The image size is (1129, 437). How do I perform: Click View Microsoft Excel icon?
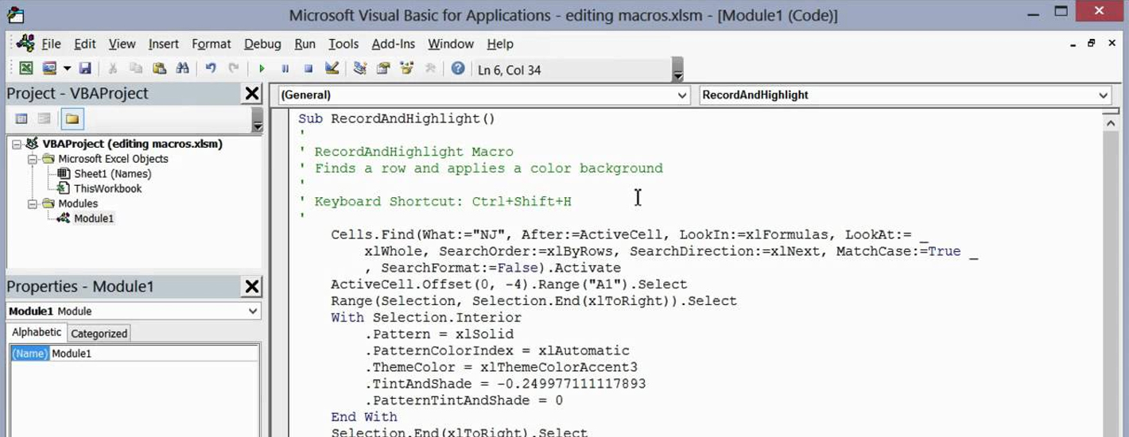click(x=26, y=69)
